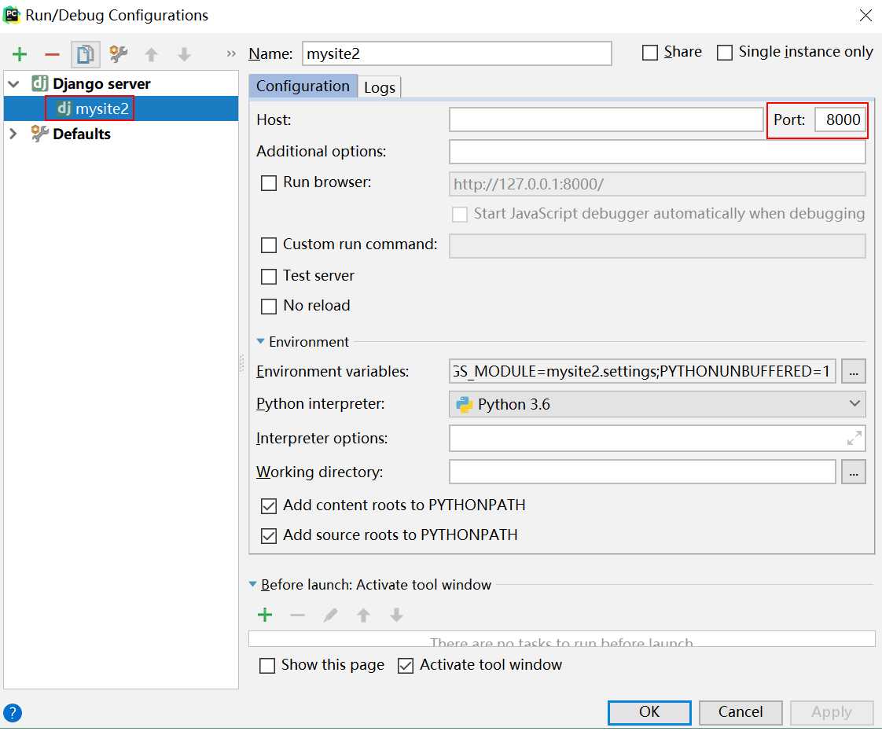882x735 pixels.
Task: Toggle the Show this page checkbox
Action: point(267,666)
